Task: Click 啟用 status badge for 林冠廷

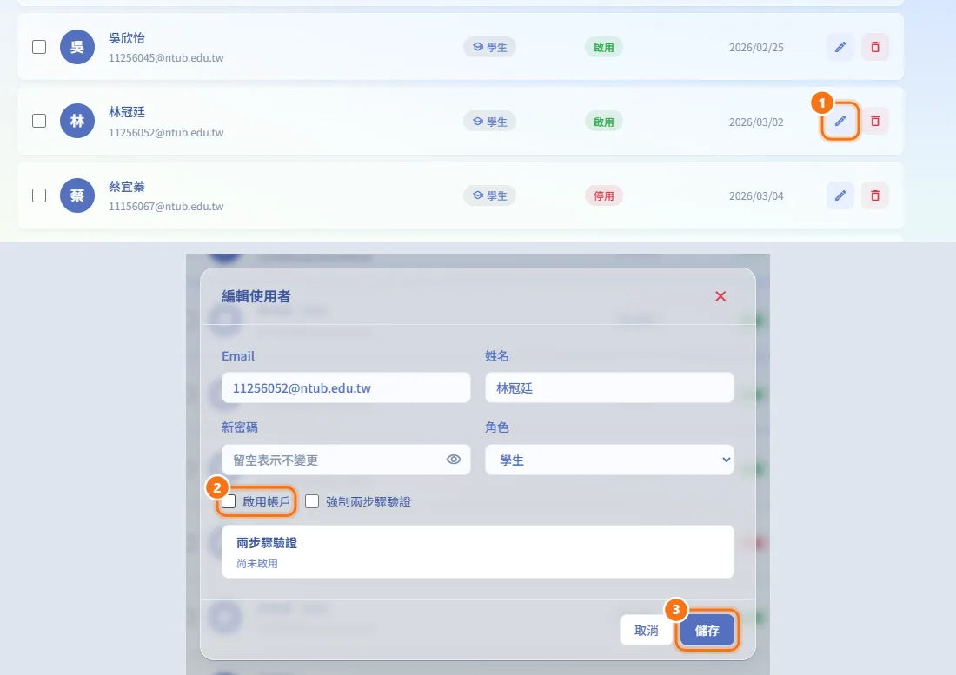Action: click(604, 122)
